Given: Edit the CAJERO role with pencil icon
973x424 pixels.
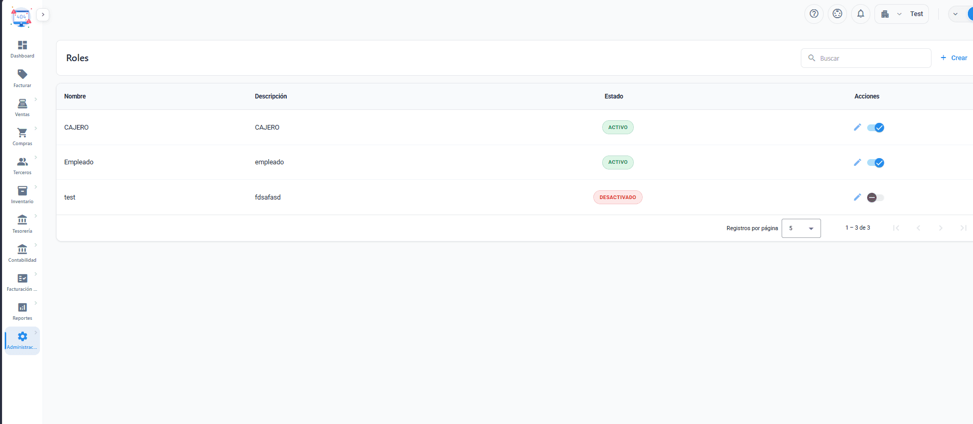Looking at the screenshot, I should (857, 128).
